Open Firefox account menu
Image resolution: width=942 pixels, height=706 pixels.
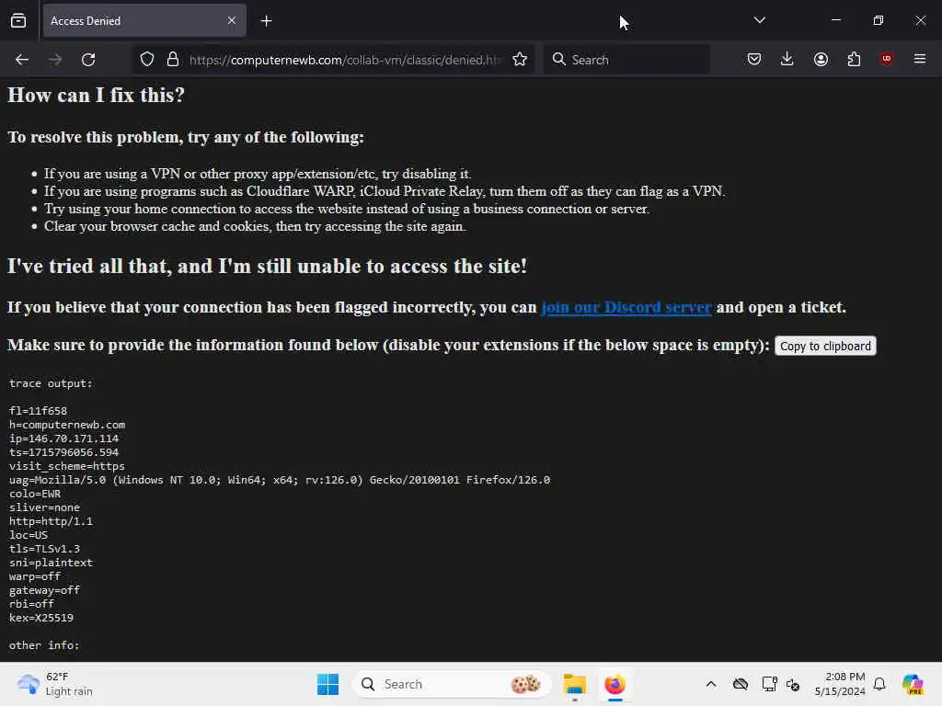click(x=821, y=60)
